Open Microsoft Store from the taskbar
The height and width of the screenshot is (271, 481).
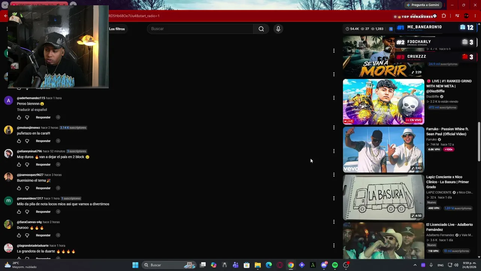(247, 265)
